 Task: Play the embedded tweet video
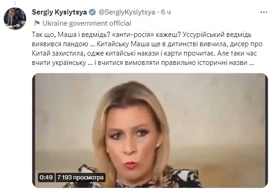click(150, 130)
